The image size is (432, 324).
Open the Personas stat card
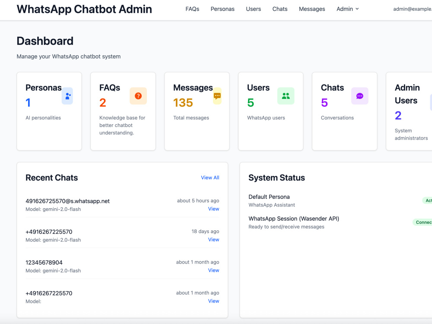[x=49, y=111]
